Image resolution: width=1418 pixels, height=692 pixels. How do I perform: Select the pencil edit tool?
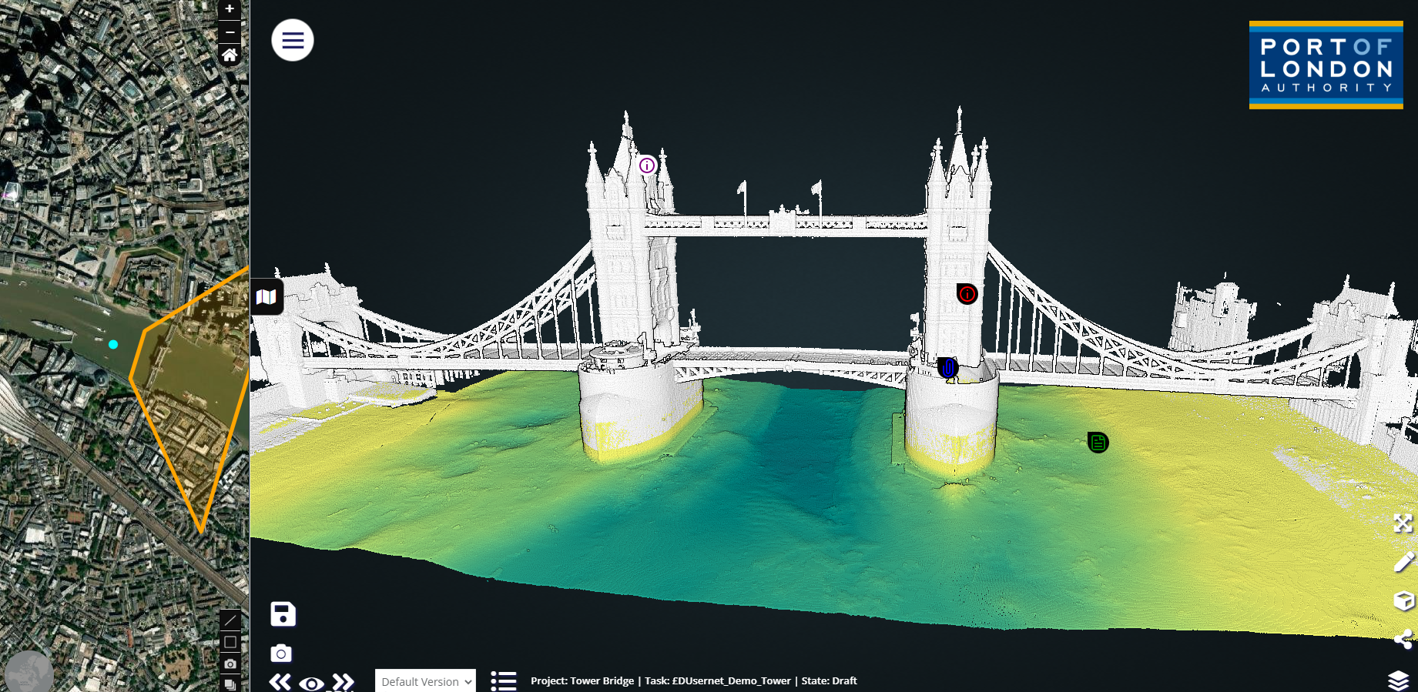(1403, 562)
